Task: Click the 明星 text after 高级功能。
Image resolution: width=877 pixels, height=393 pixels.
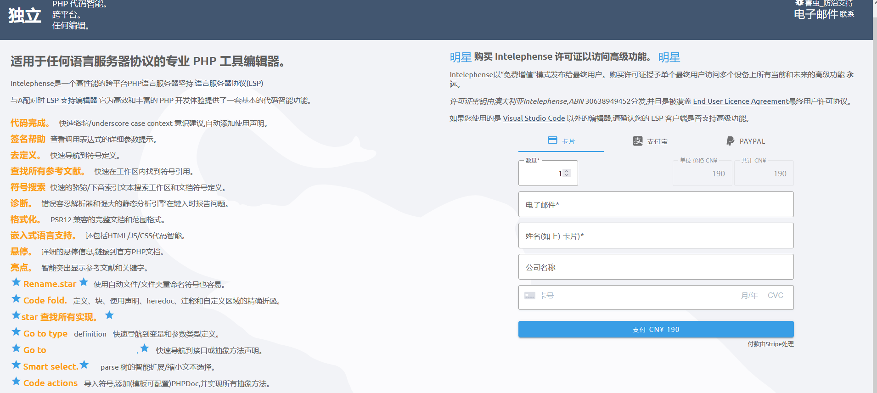Action: pos(669,57)
